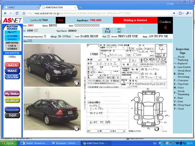Click auction house No.1477 label
This screenshot has width=195, height=146.
tap(12, 32)
